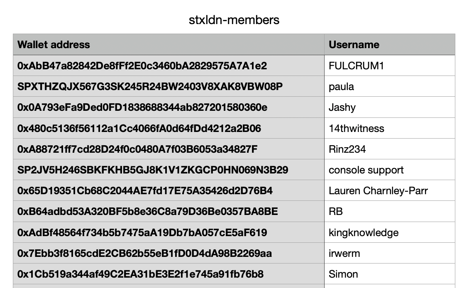Click the 14thwitness username cell

[356, 129]
